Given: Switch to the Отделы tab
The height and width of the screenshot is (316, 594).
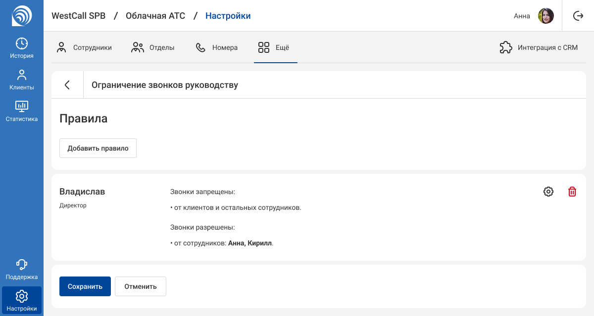Looking at the screenshot, I should click(x=153, y=48).
